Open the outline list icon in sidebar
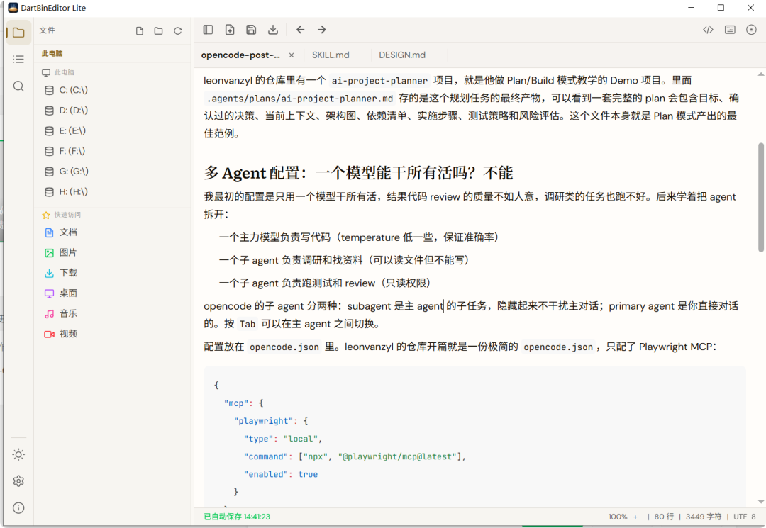 [18, 60]
